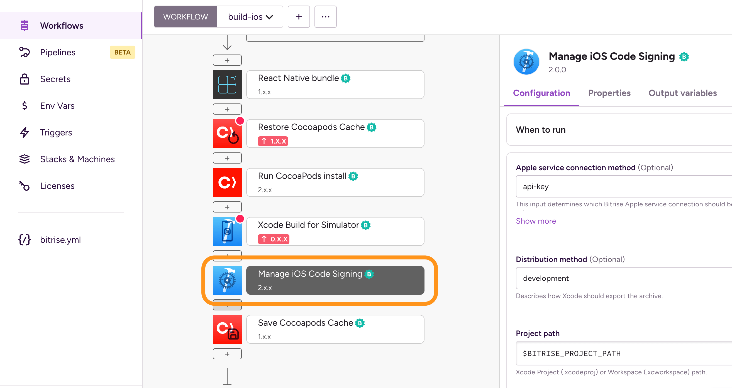
Task: Click the Secrets padlock icon
Action: click(x=25, y=79)
